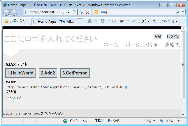The width and height of the screenshot is (188, 126).
Task: Show more toolbar commands chevron
Action: pos(183,19)
